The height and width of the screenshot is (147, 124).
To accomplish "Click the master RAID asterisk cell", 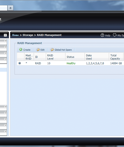I will [26, 63].
